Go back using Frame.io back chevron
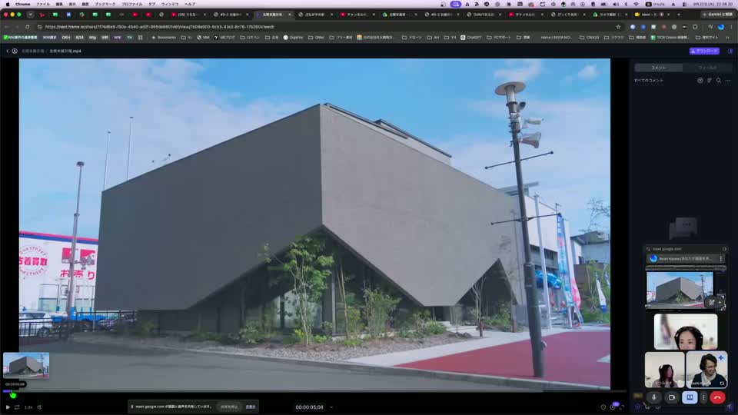Screen dimensions: 738x415 (7, 51)
